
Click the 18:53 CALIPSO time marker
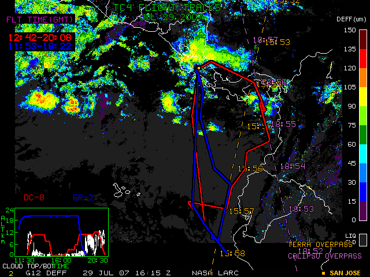coord(300,208)
